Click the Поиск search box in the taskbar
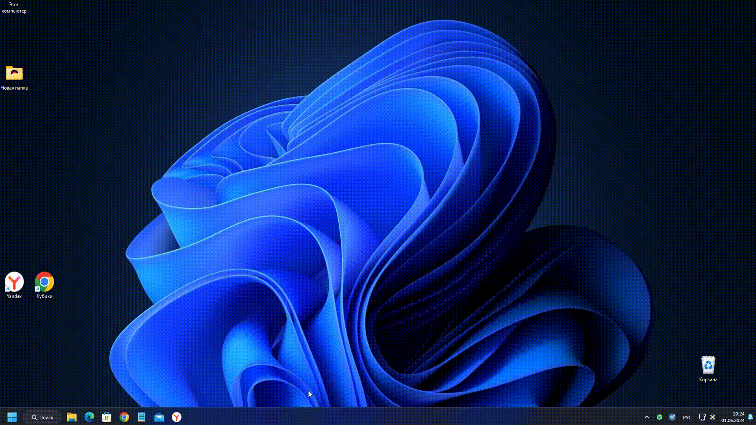Viewport: 756px width, 425px height. (x=42, y=417)
